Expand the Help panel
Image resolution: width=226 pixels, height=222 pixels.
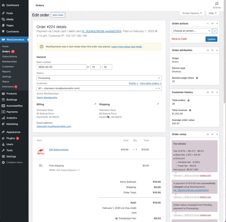click(212, 13)
